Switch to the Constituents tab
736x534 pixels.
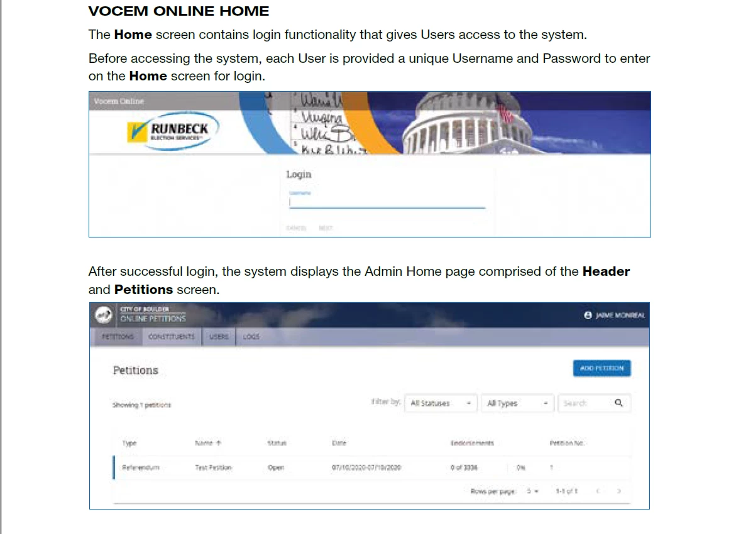172,337
